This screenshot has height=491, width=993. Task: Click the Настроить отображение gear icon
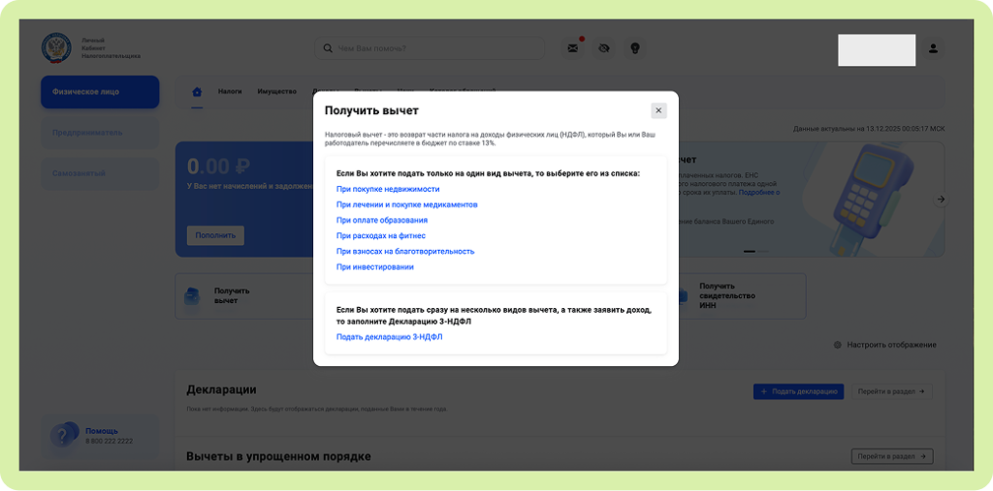point(838,345)
